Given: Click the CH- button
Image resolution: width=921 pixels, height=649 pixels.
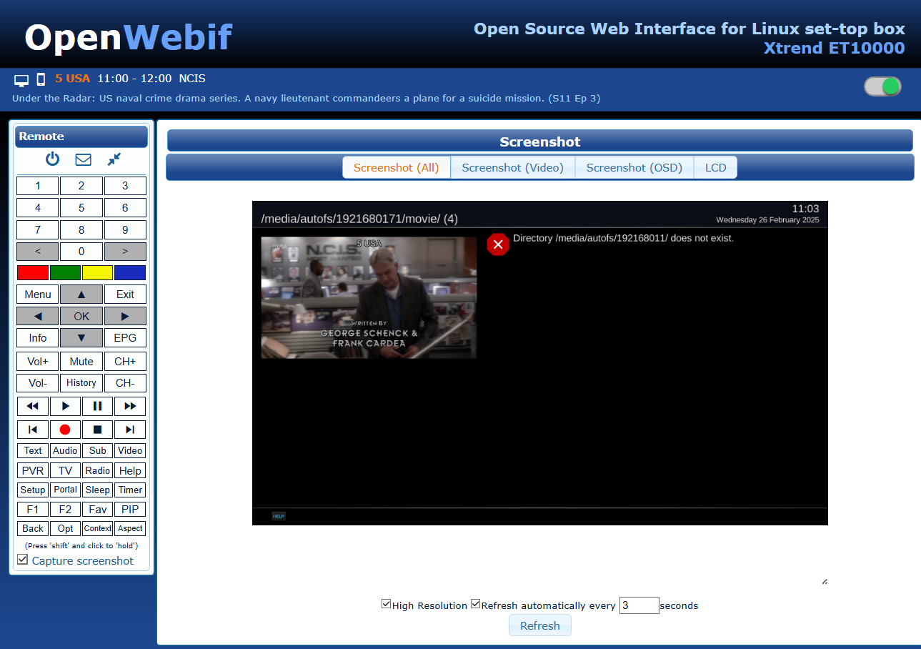Looking at the screenshot, I should click(125, 383).
